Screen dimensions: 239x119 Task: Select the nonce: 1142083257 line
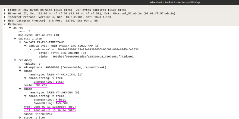pos(38,114)
